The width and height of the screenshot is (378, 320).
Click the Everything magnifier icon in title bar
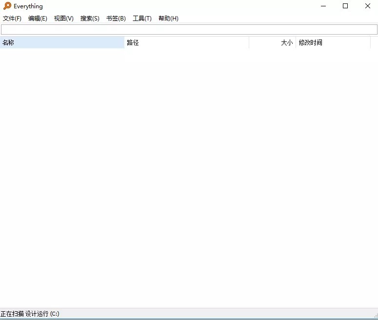pyautogui.click(x=7, y=6)
